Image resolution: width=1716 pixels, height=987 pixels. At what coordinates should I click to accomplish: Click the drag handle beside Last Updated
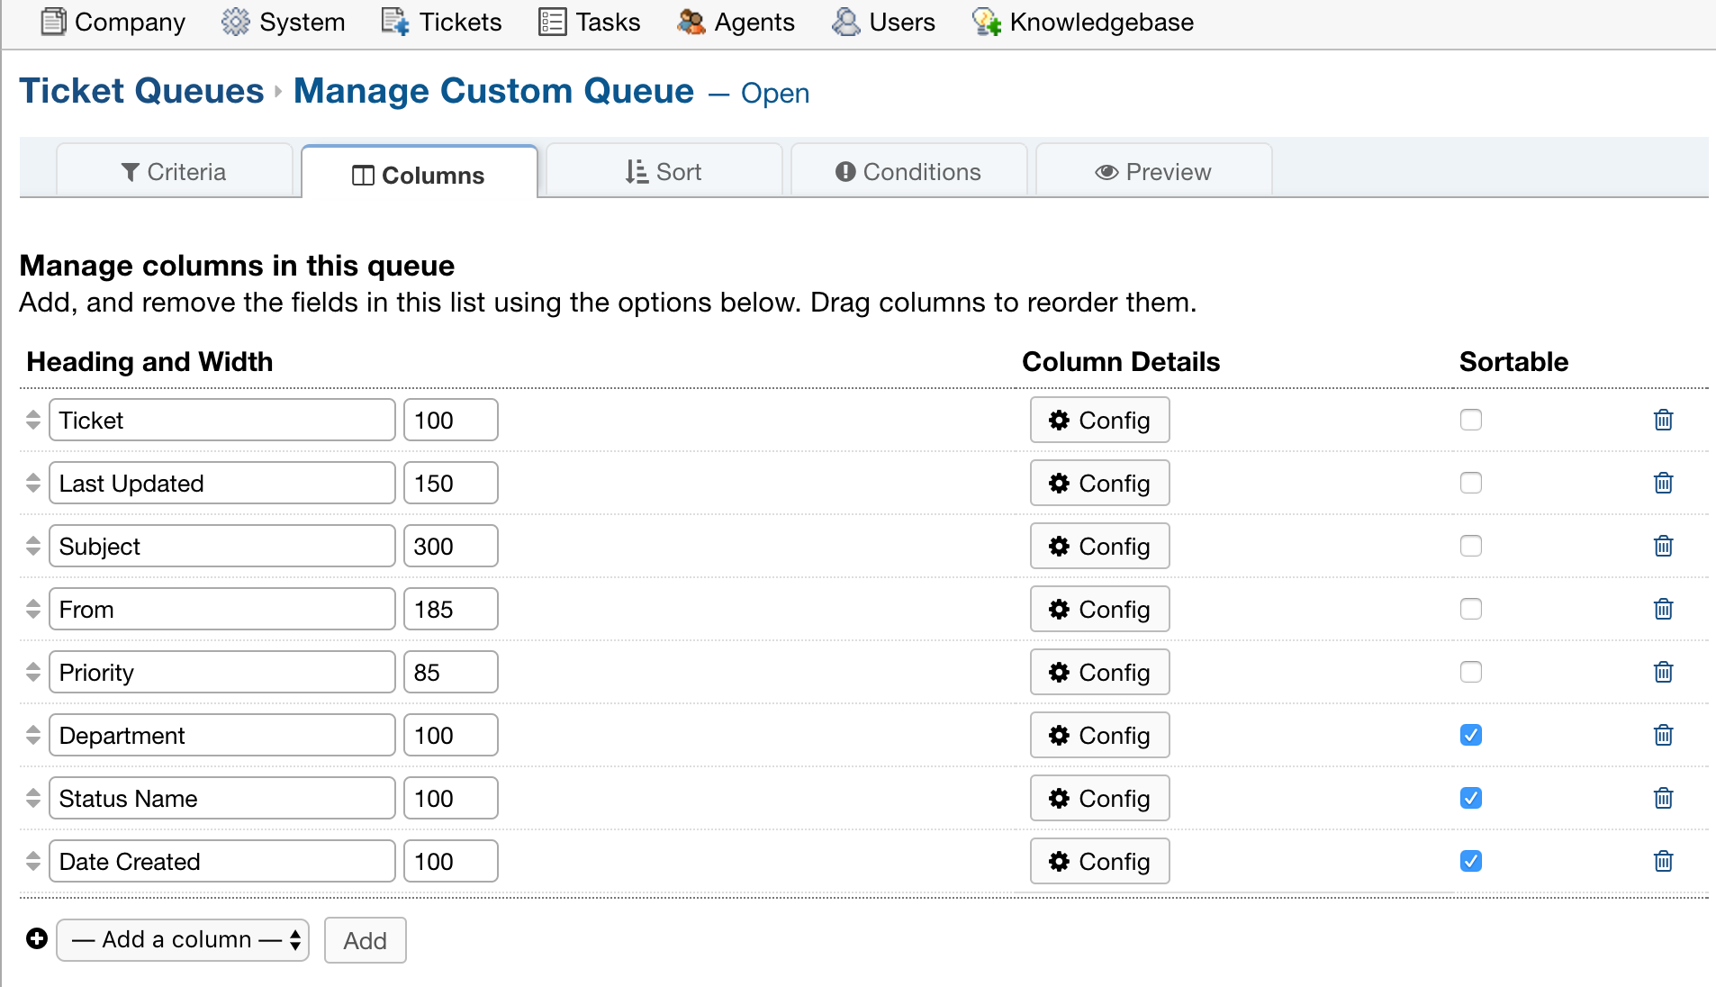33,483
